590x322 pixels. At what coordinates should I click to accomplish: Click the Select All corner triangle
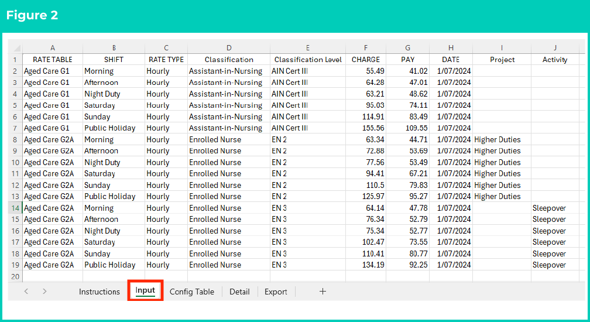tap(17, 48)
